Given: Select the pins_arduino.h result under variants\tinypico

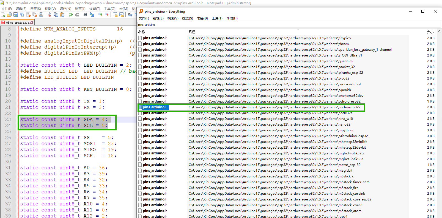Looking at the screenshot, I should 155,38.
